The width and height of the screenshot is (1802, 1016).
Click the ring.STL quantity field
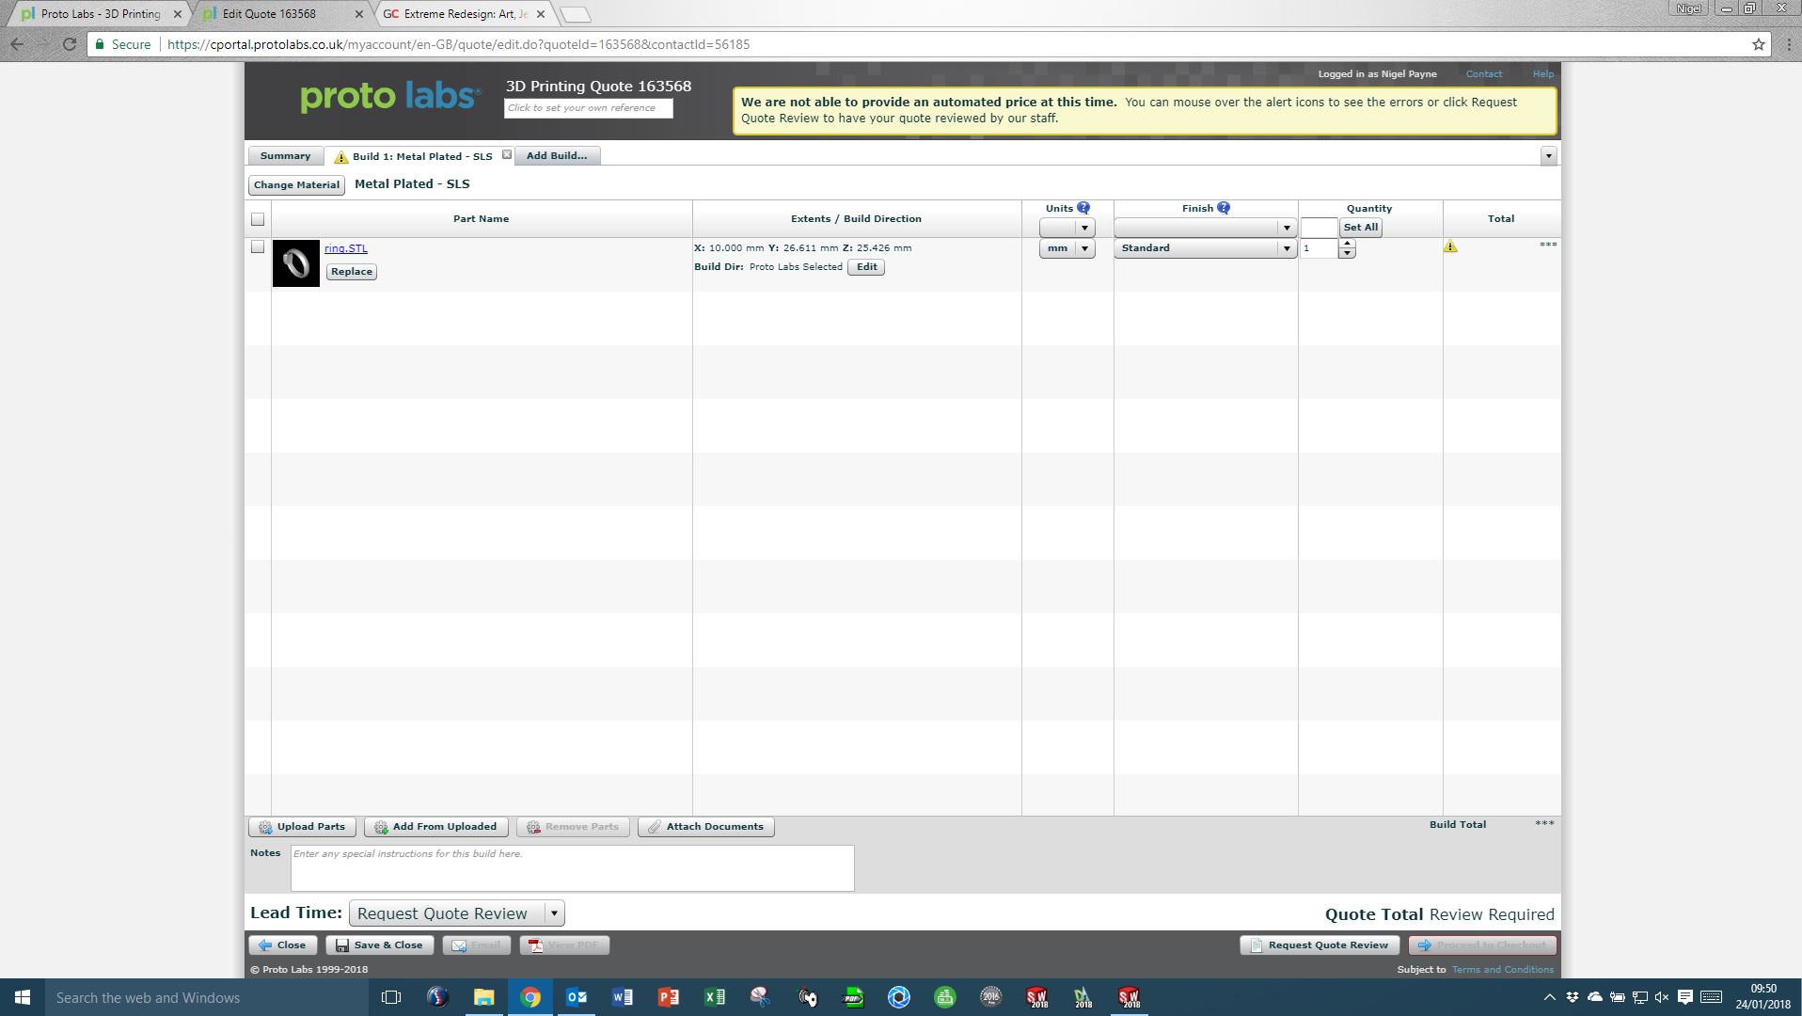[x=1320, y=248]
